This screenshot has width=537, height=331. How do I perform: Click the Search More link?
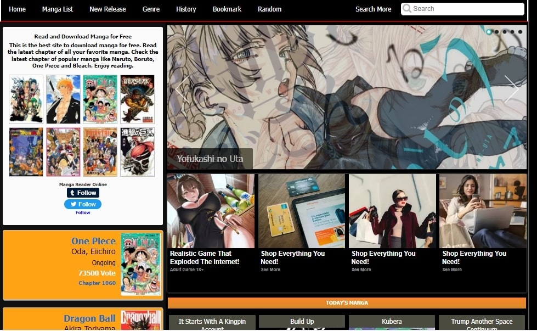[374, 9]
